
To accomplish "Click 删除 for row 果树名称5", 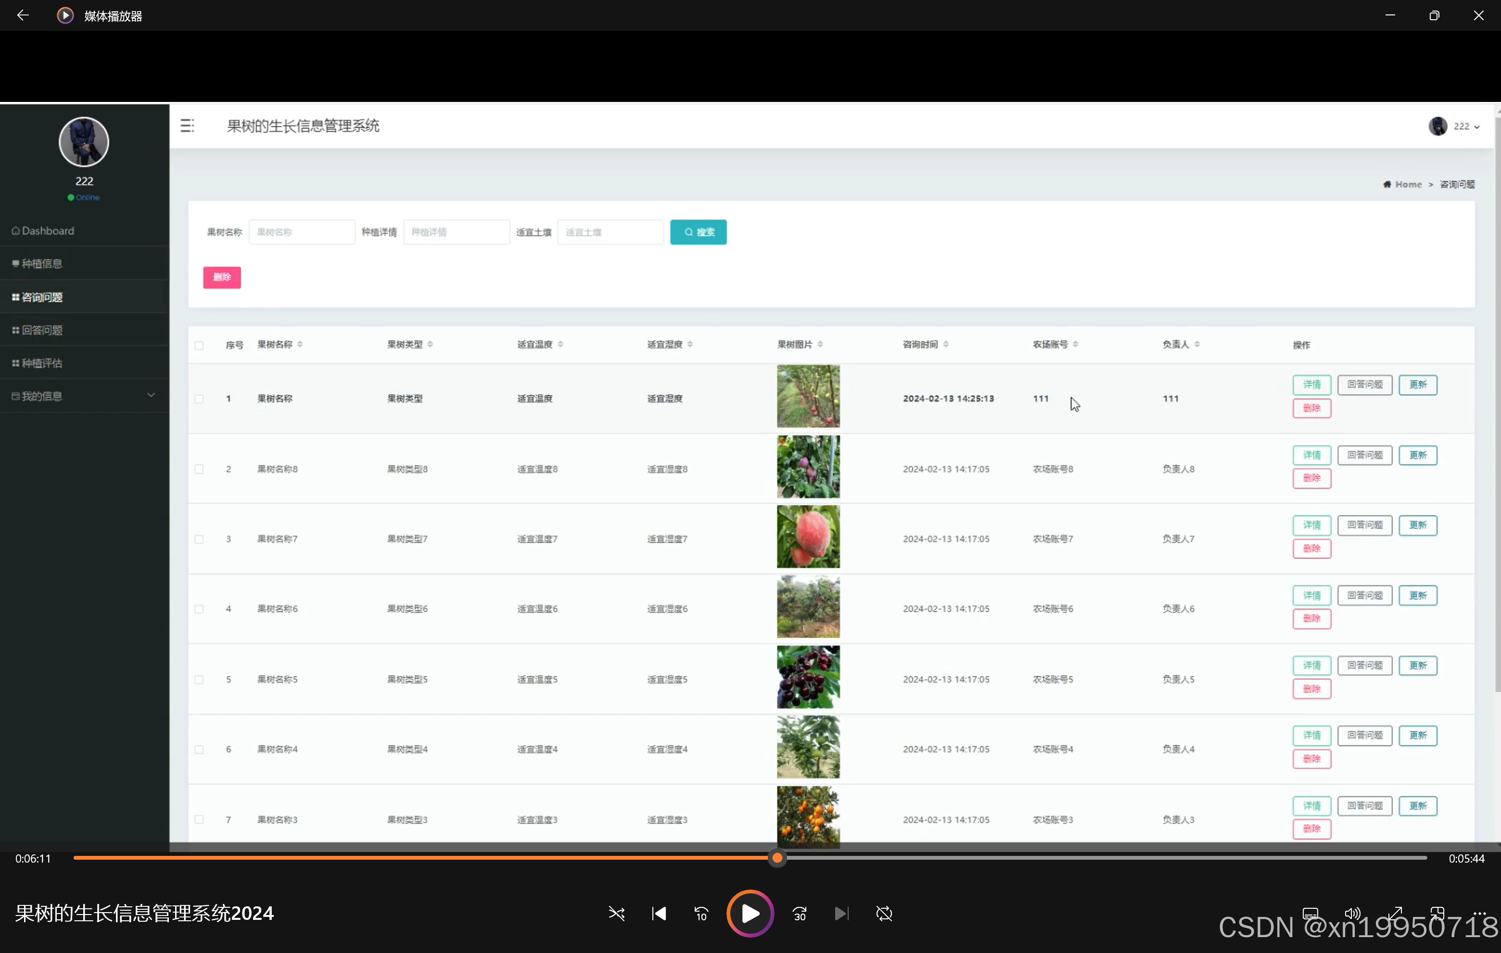I will [x=1311, y=689].
